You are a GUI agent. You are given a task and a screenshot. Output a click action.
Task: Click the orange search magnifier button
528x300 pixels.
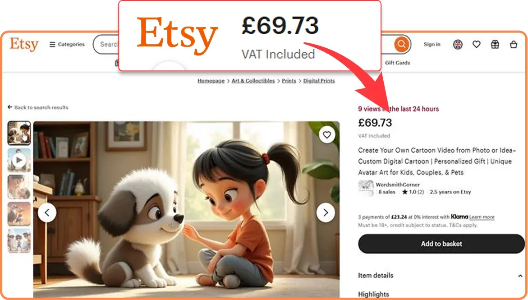[x=401, y=44]
